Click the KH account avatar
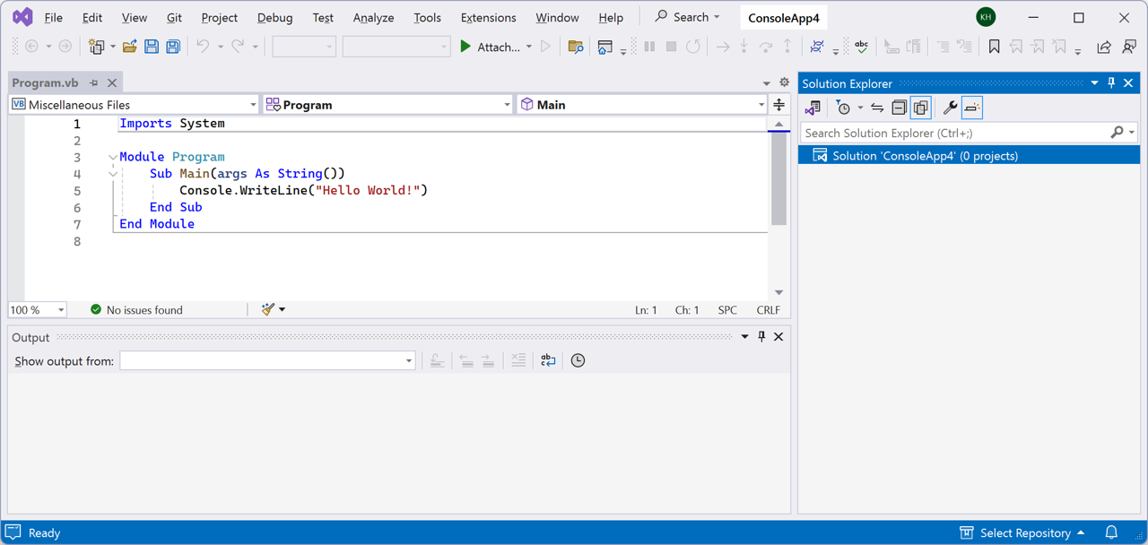The image size is (1148, 545). [986, 17]
